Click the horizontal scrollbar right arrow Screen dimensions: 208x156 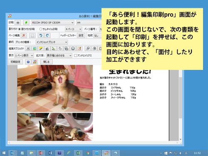coord(177,143)
